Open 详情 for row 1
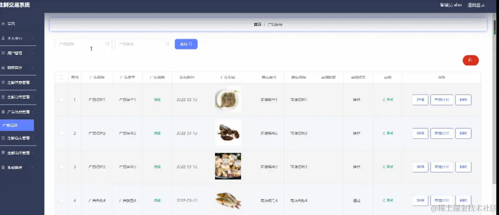This screenshot has height=215, width=500. point(420,100)
